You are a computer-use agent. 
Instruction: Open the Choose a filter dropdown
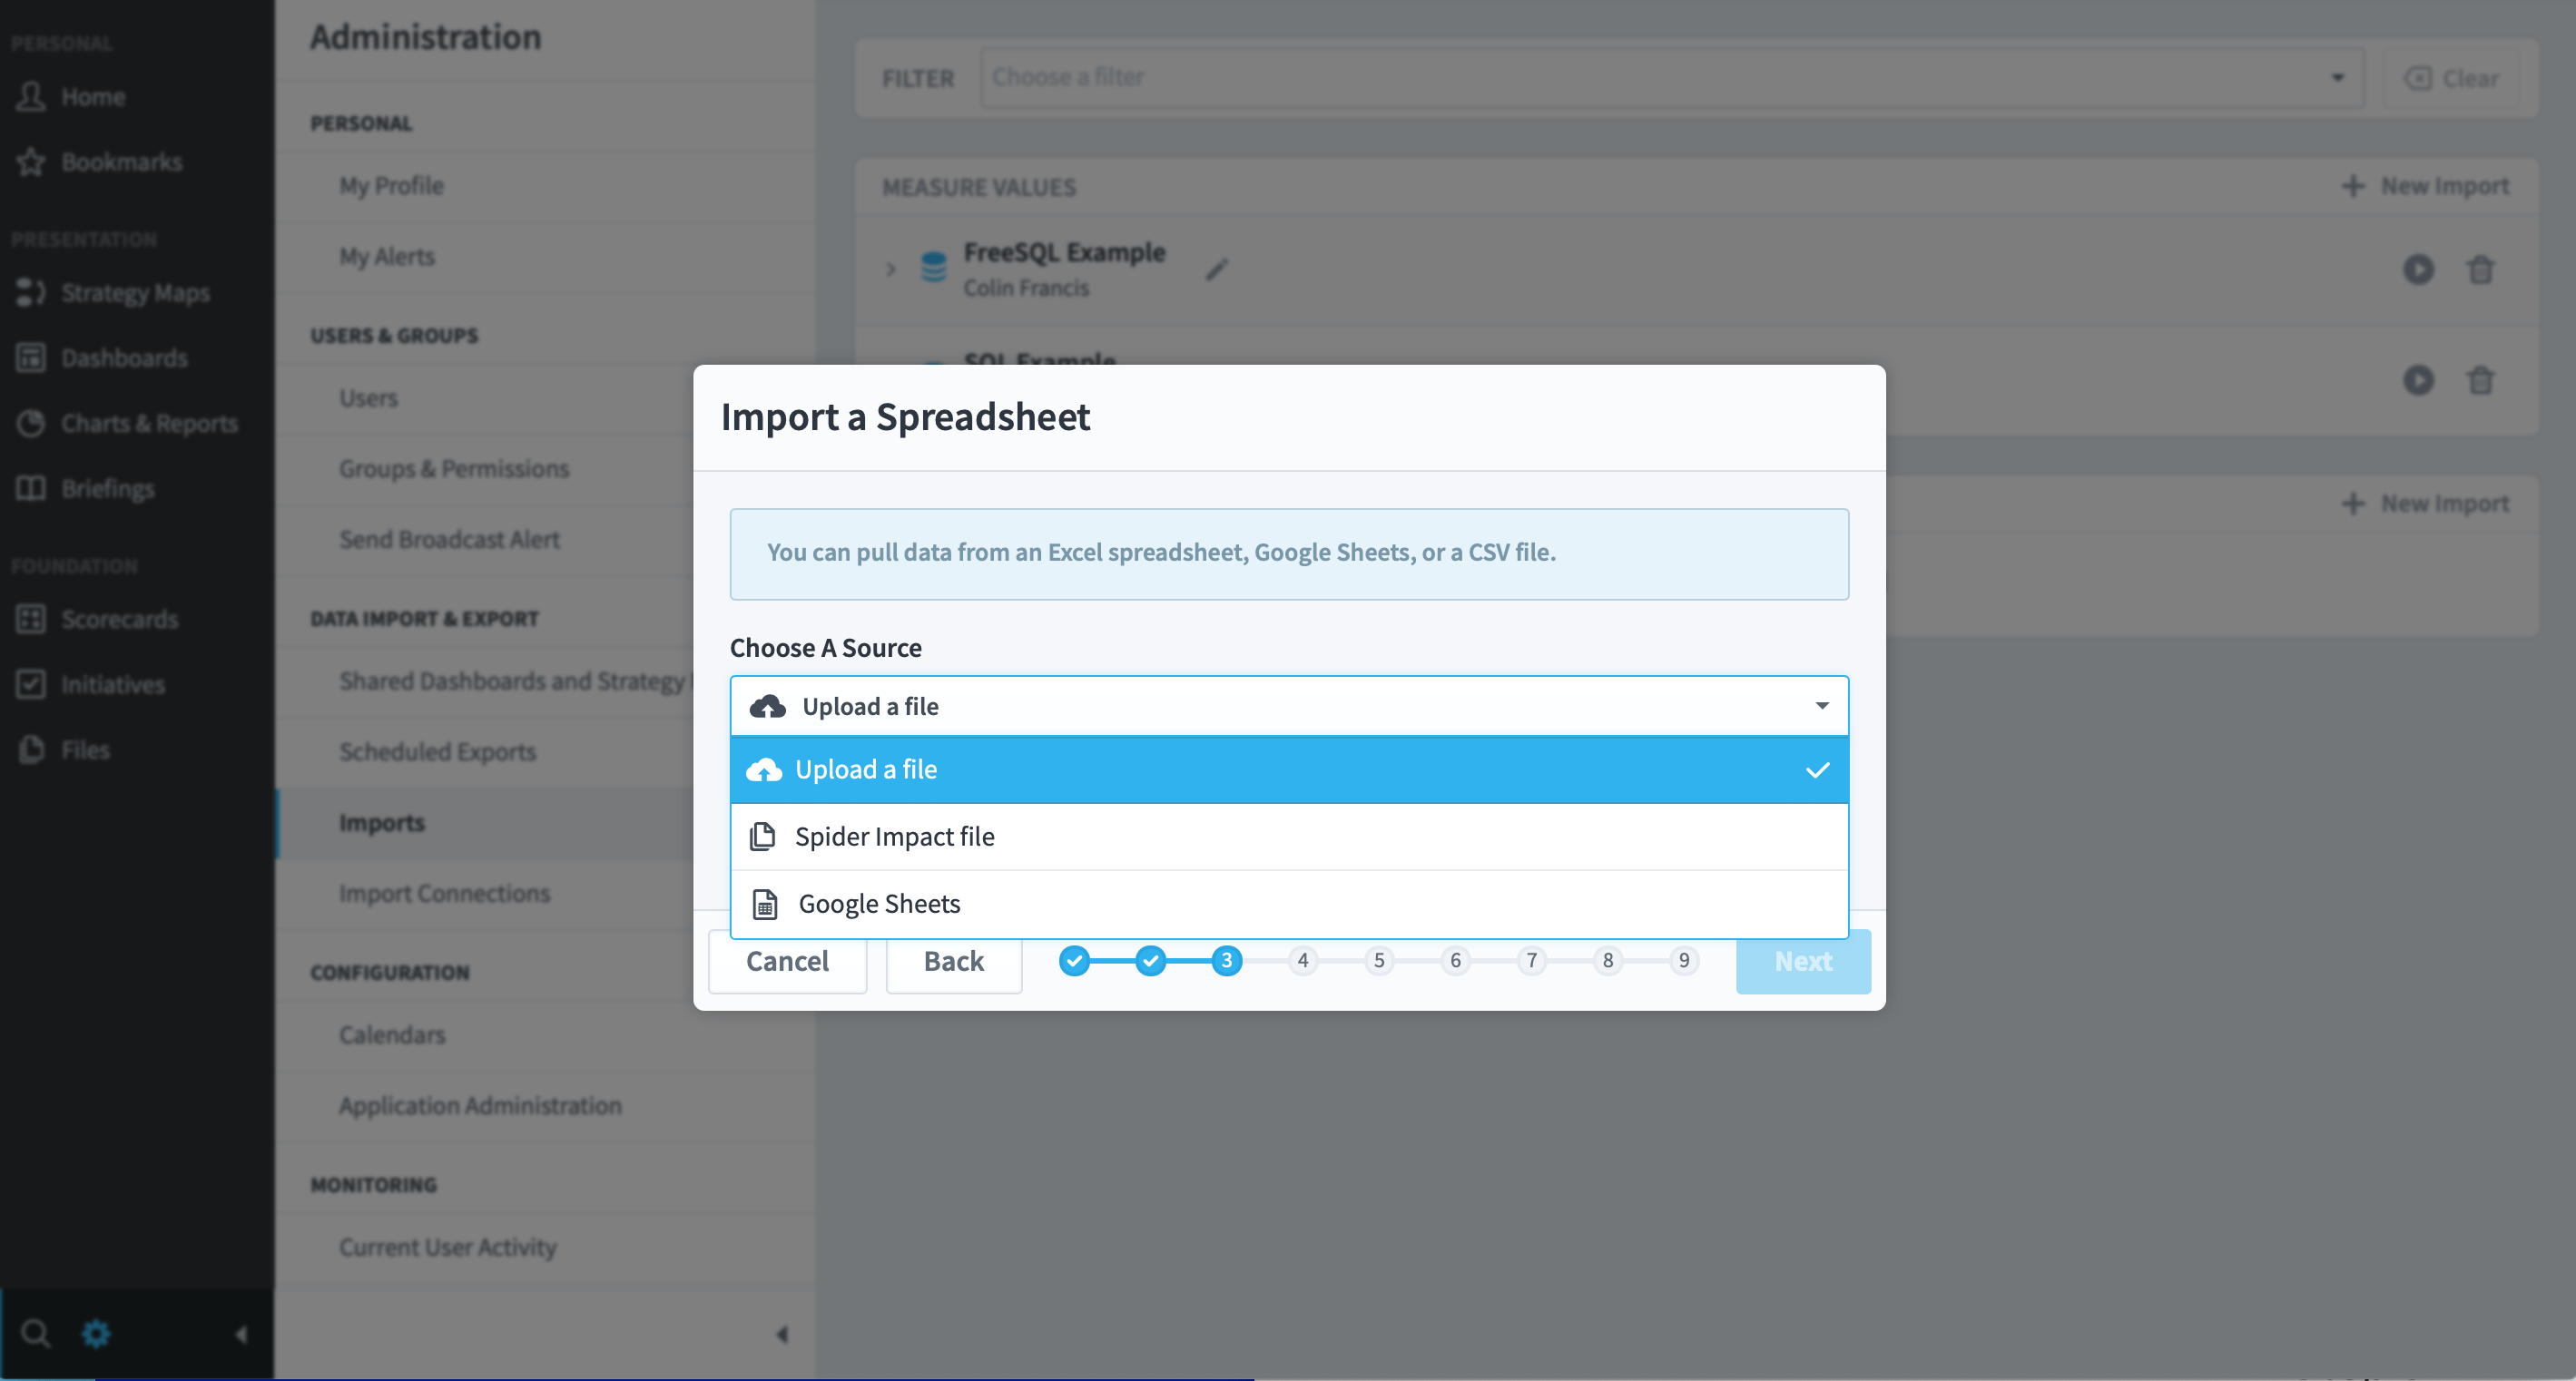tap(1671, 77)
